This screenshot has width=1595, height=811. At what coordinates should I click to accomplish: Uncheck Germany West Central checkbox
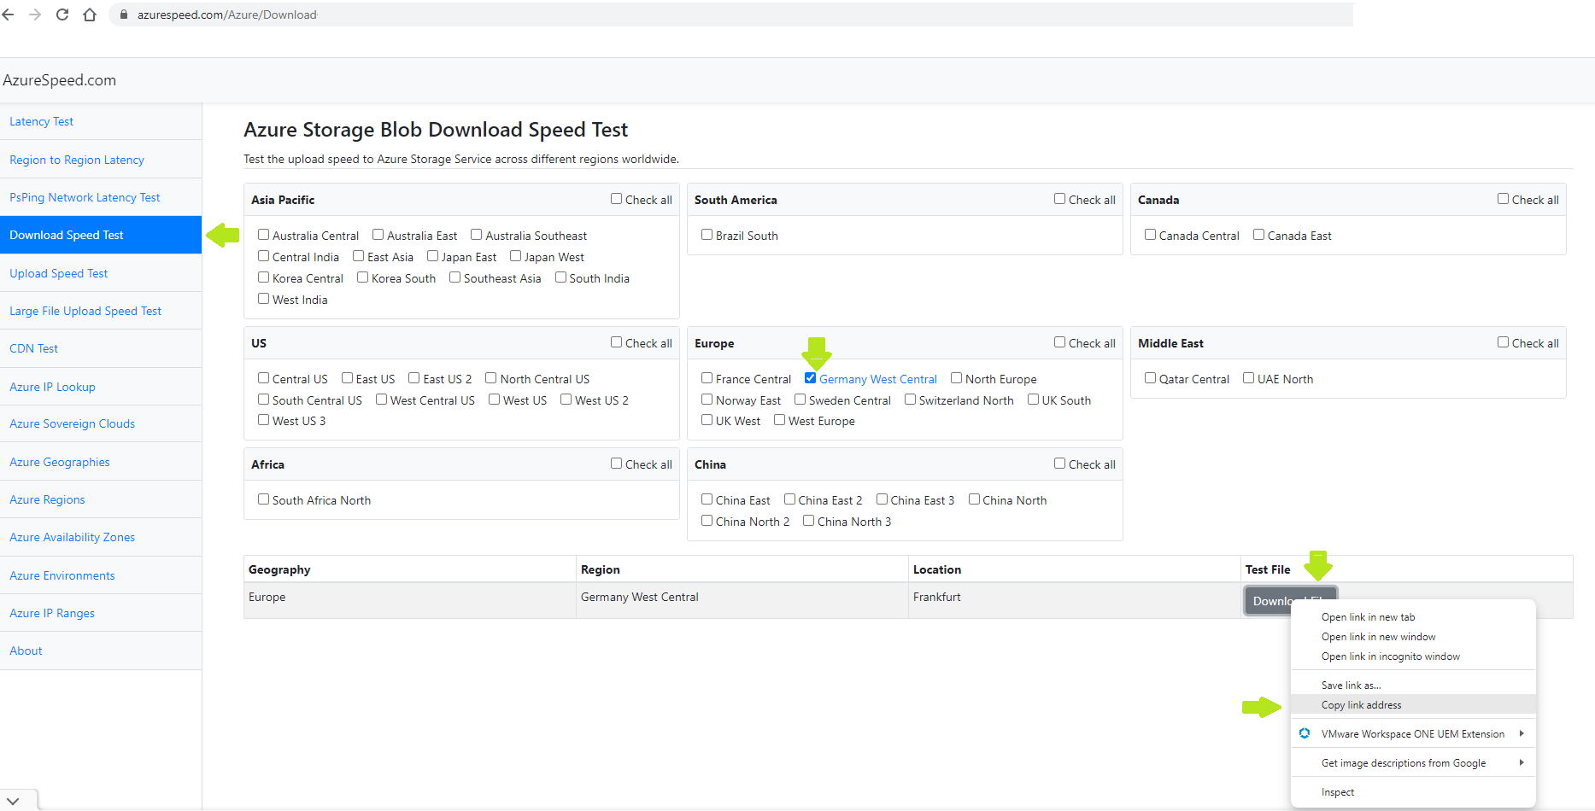[x=810, y=378]
